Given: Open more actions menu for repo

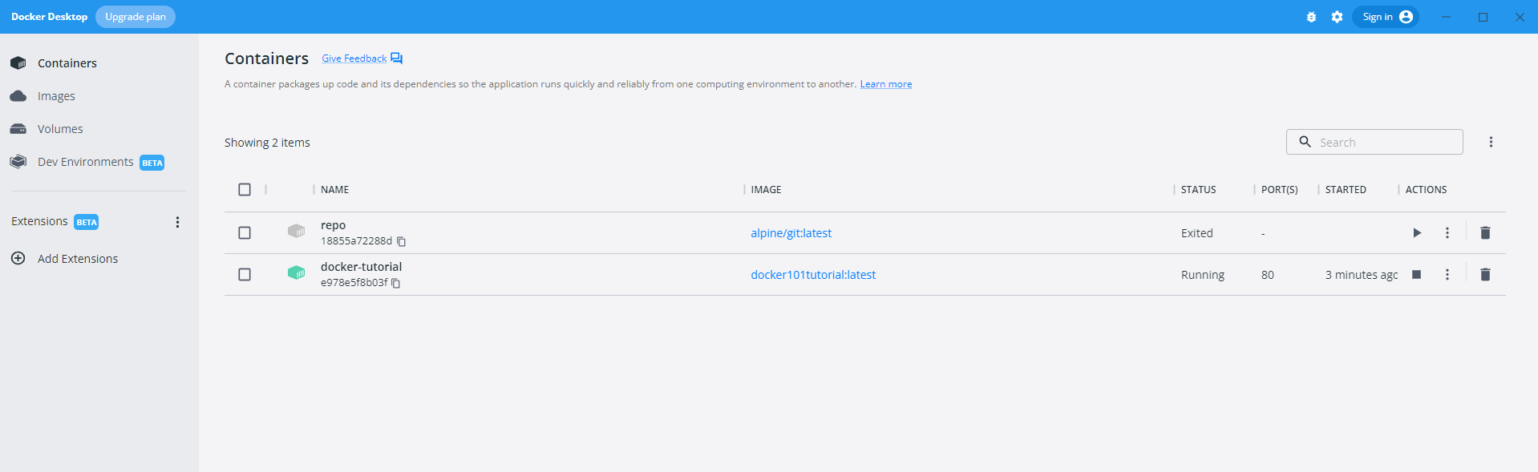Looking at the screenshot, I should tap(1447, 233).
